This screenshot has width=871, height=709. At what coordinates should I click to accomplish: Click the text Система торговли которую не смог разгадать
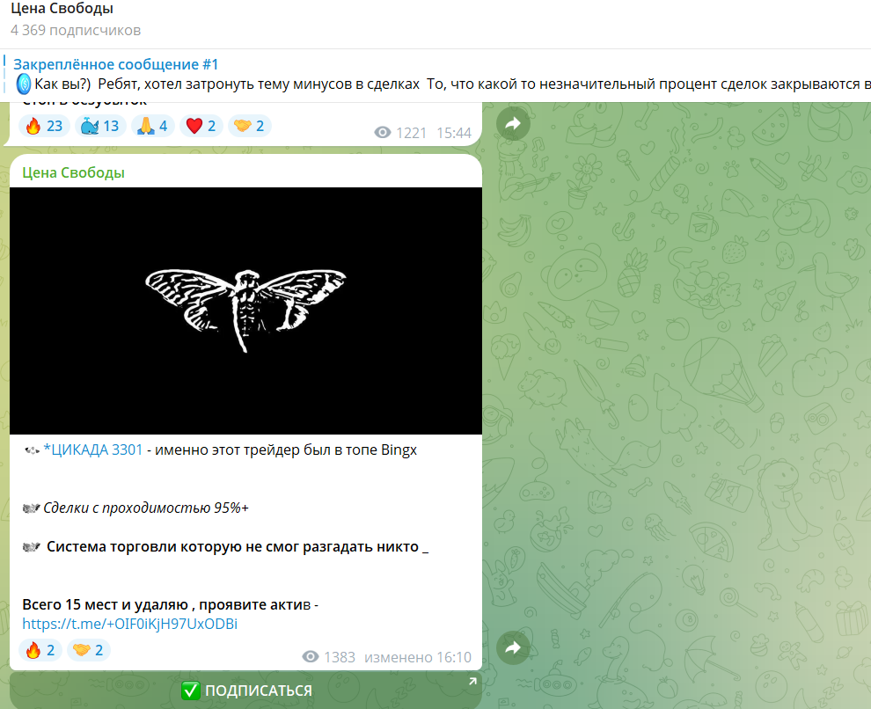210,547
